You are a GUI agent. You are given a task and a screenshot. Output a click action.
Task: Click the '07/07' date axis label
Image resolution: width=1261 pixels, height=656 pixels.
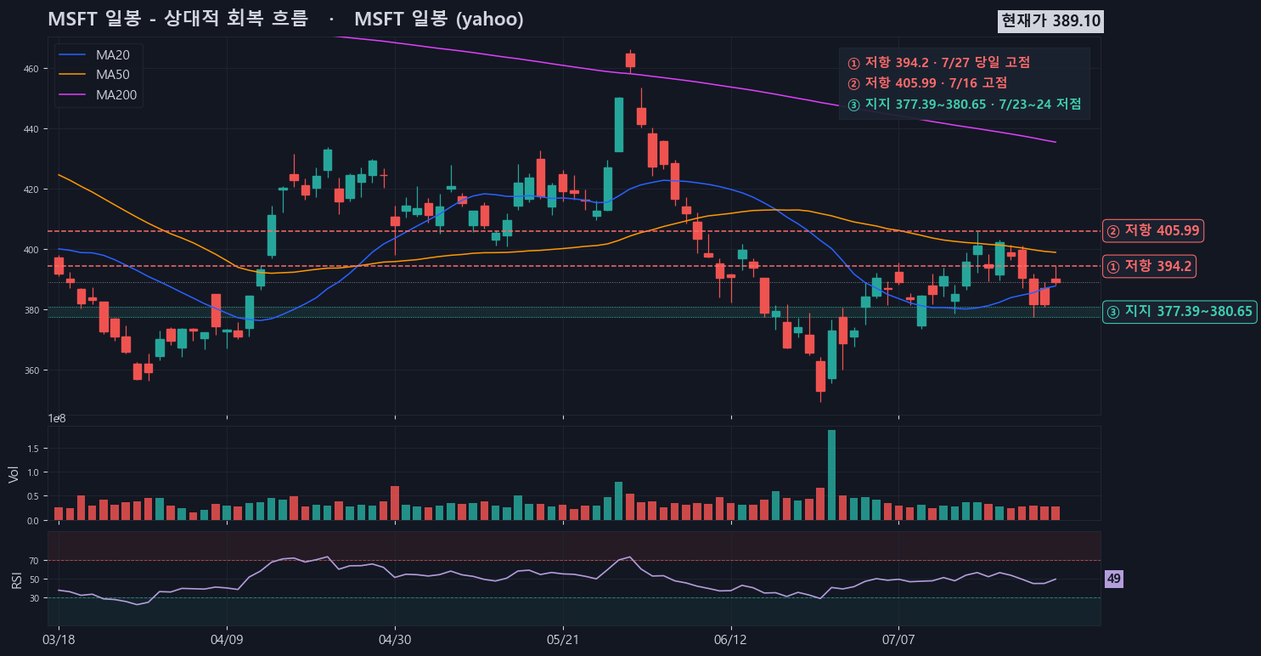[899, 638]
